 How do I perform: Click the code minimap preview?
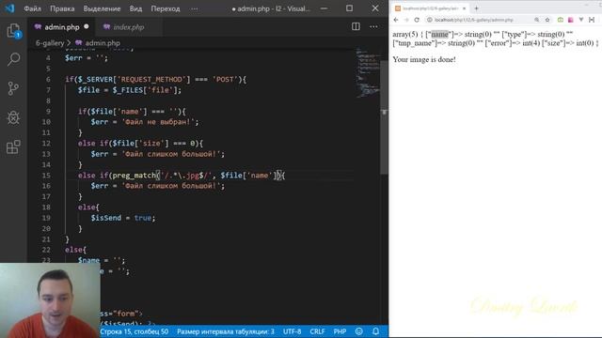point(367,73)
